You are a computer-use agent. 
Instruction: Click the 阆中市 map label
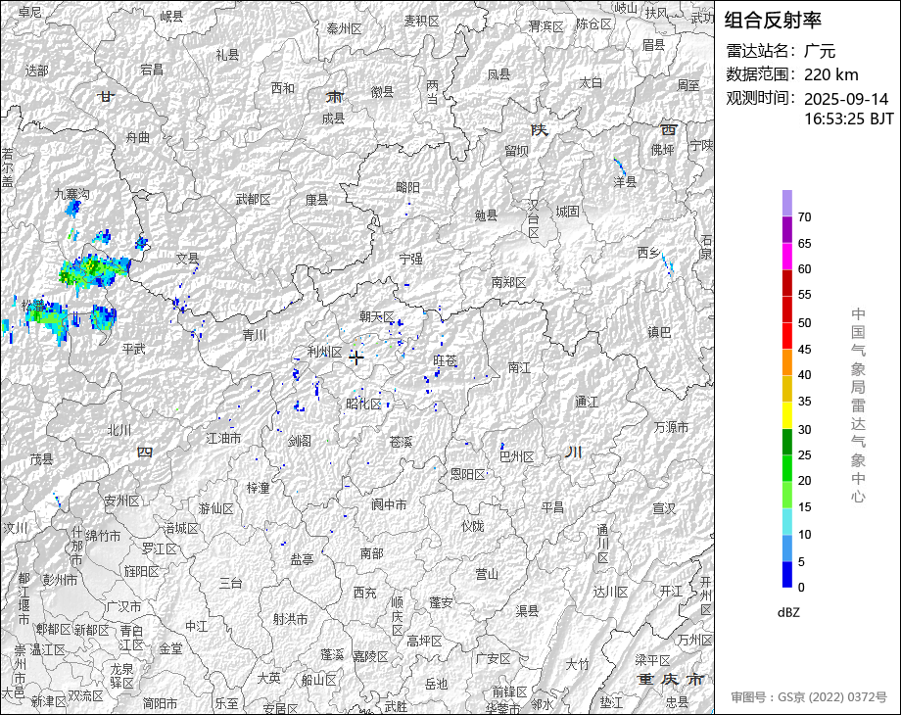tap(389, 504)
